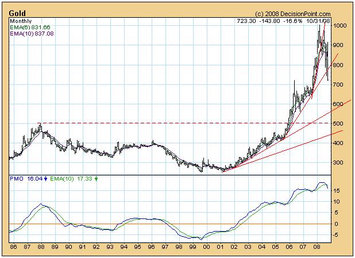This screenshot has height=258, width=355.
Task: Click the blue down arrow beside PMO 16.04
Action: tap(45, 179)
